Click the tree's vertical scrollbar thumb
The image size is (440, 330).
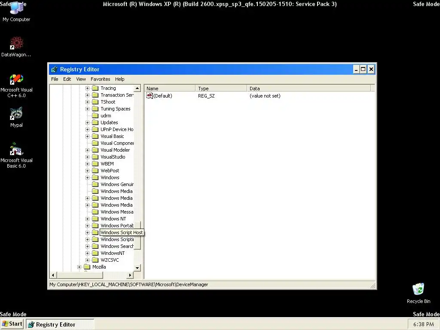point(137,235)
